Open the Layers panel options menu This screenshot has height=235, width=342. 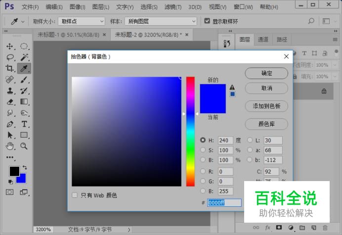335,40
